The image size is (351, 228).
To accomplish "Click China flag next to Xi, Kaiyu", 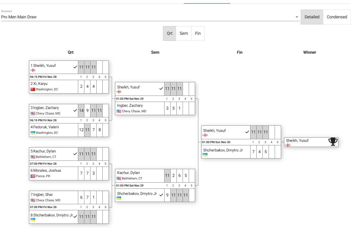I will [33, 89].
